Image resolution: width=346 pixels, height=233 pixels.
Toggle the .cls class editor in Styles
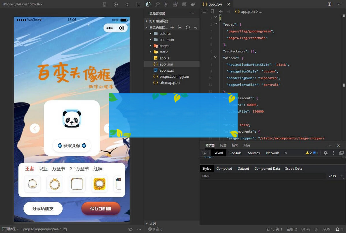(x=332, y=176)
